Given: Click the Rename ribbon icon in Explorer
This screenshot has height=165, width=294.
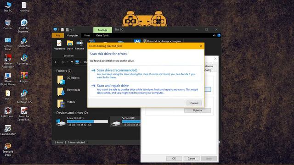Looking at the screenshot, I should click(x=79, y=45).
